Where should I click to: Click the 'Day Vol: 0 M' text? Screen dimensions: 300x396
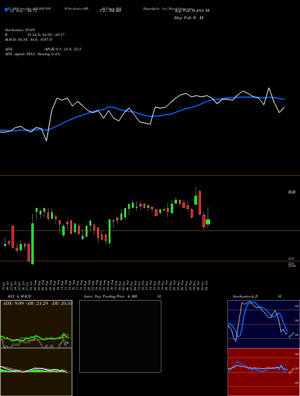click(188, 17)
